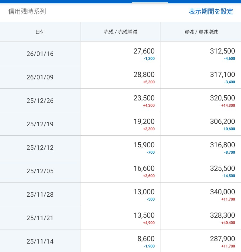Select the 25/11/21 date row

(40, 218)
